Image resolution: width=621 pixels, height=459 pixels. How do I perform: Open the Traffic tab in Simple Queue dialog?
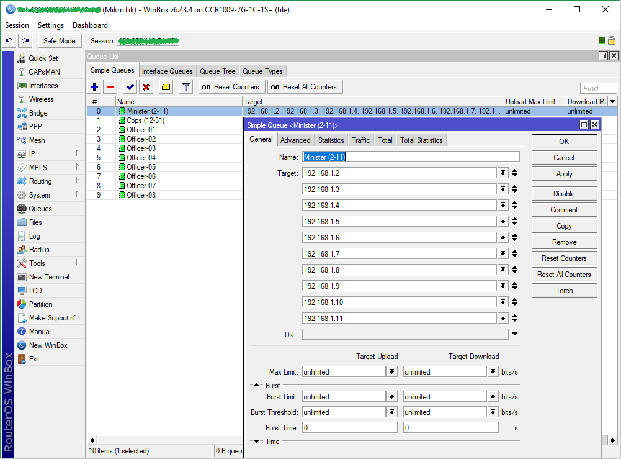click(x=360, y=140)
